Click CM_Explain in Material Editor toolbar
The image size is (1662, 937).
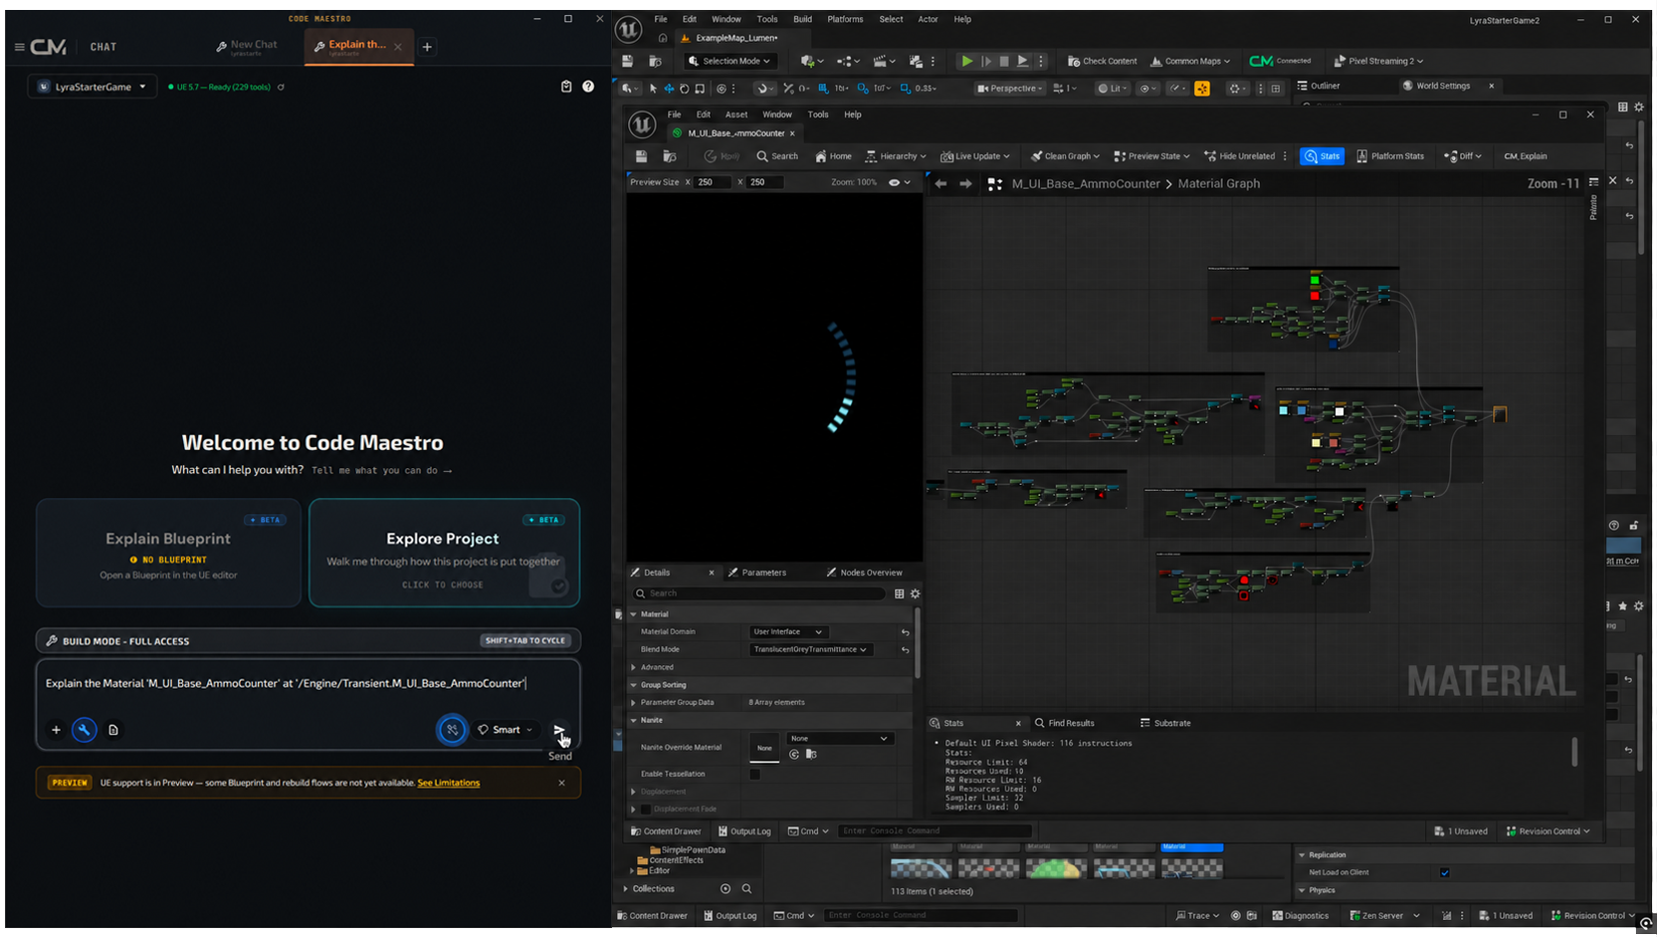click(1525, 156)
